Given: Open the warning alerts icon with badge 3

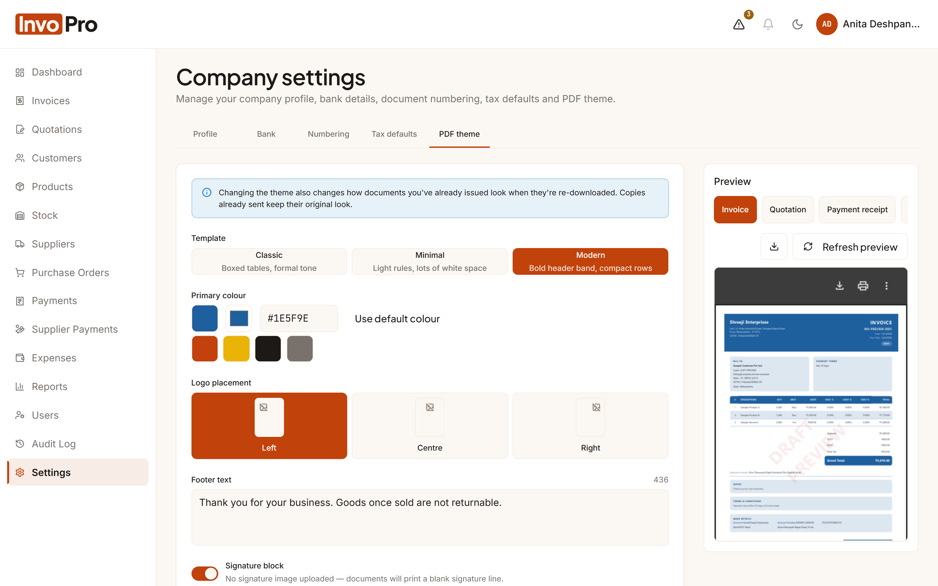Looking at the screenshot, I should [x=739, y=24].
